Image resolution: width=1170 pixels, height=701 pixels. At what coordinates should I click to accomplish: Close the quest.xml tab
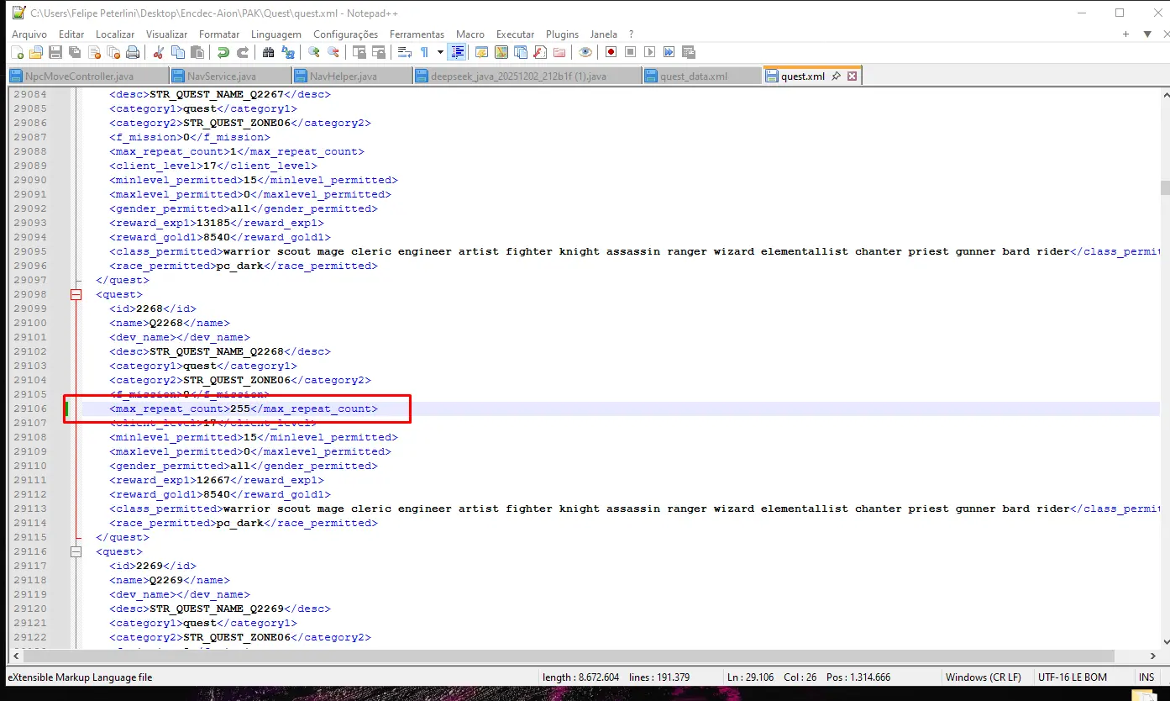[x=852, y=76]
